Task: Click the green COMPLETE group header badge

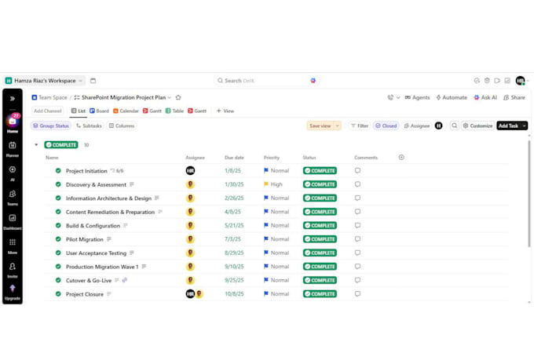Action: pos(61,145)
